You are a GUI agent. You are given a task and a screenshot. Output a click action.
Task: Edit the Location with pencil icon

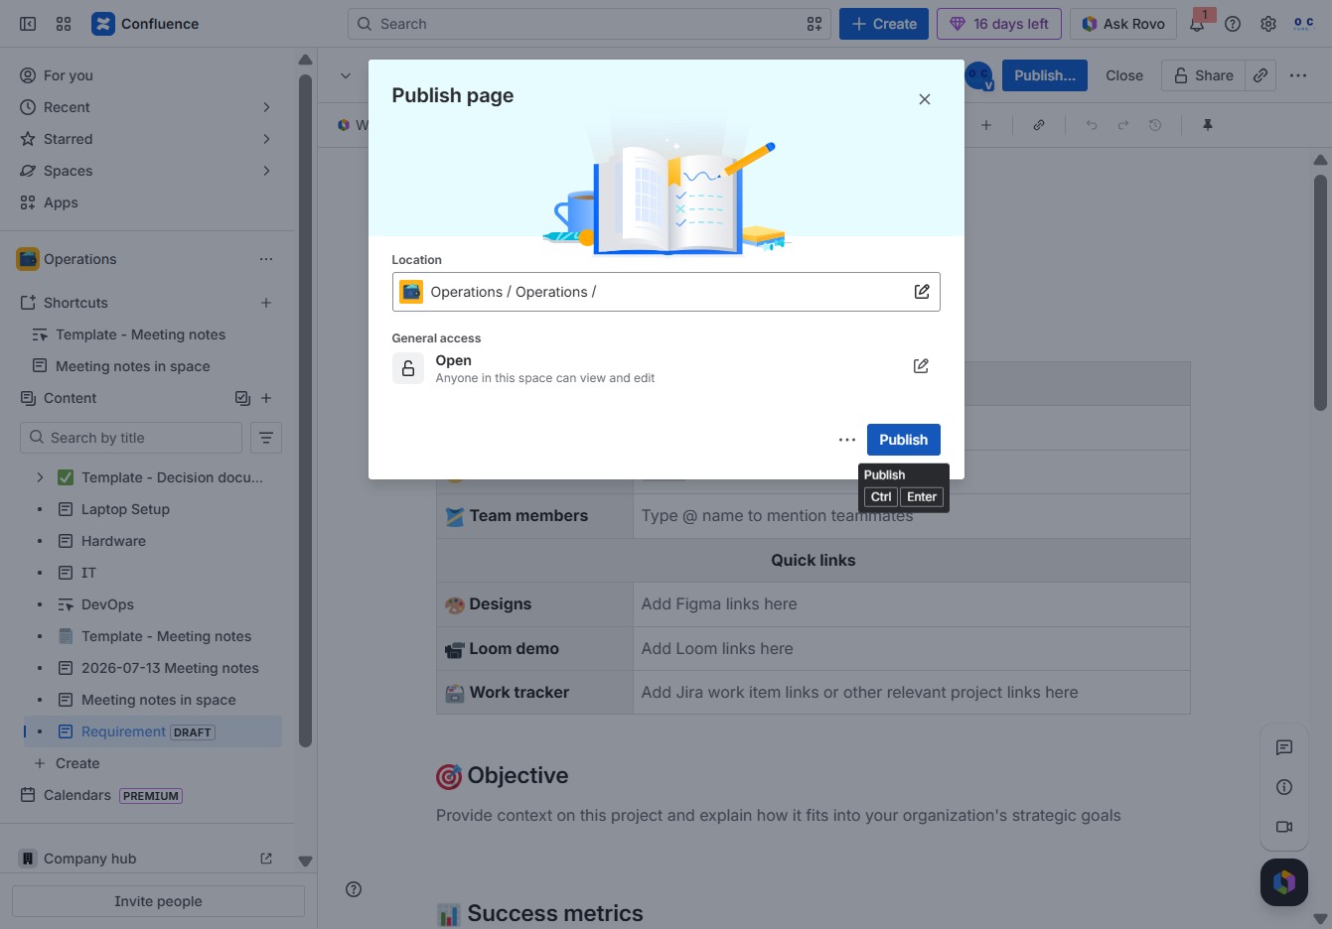pos(922,292)
